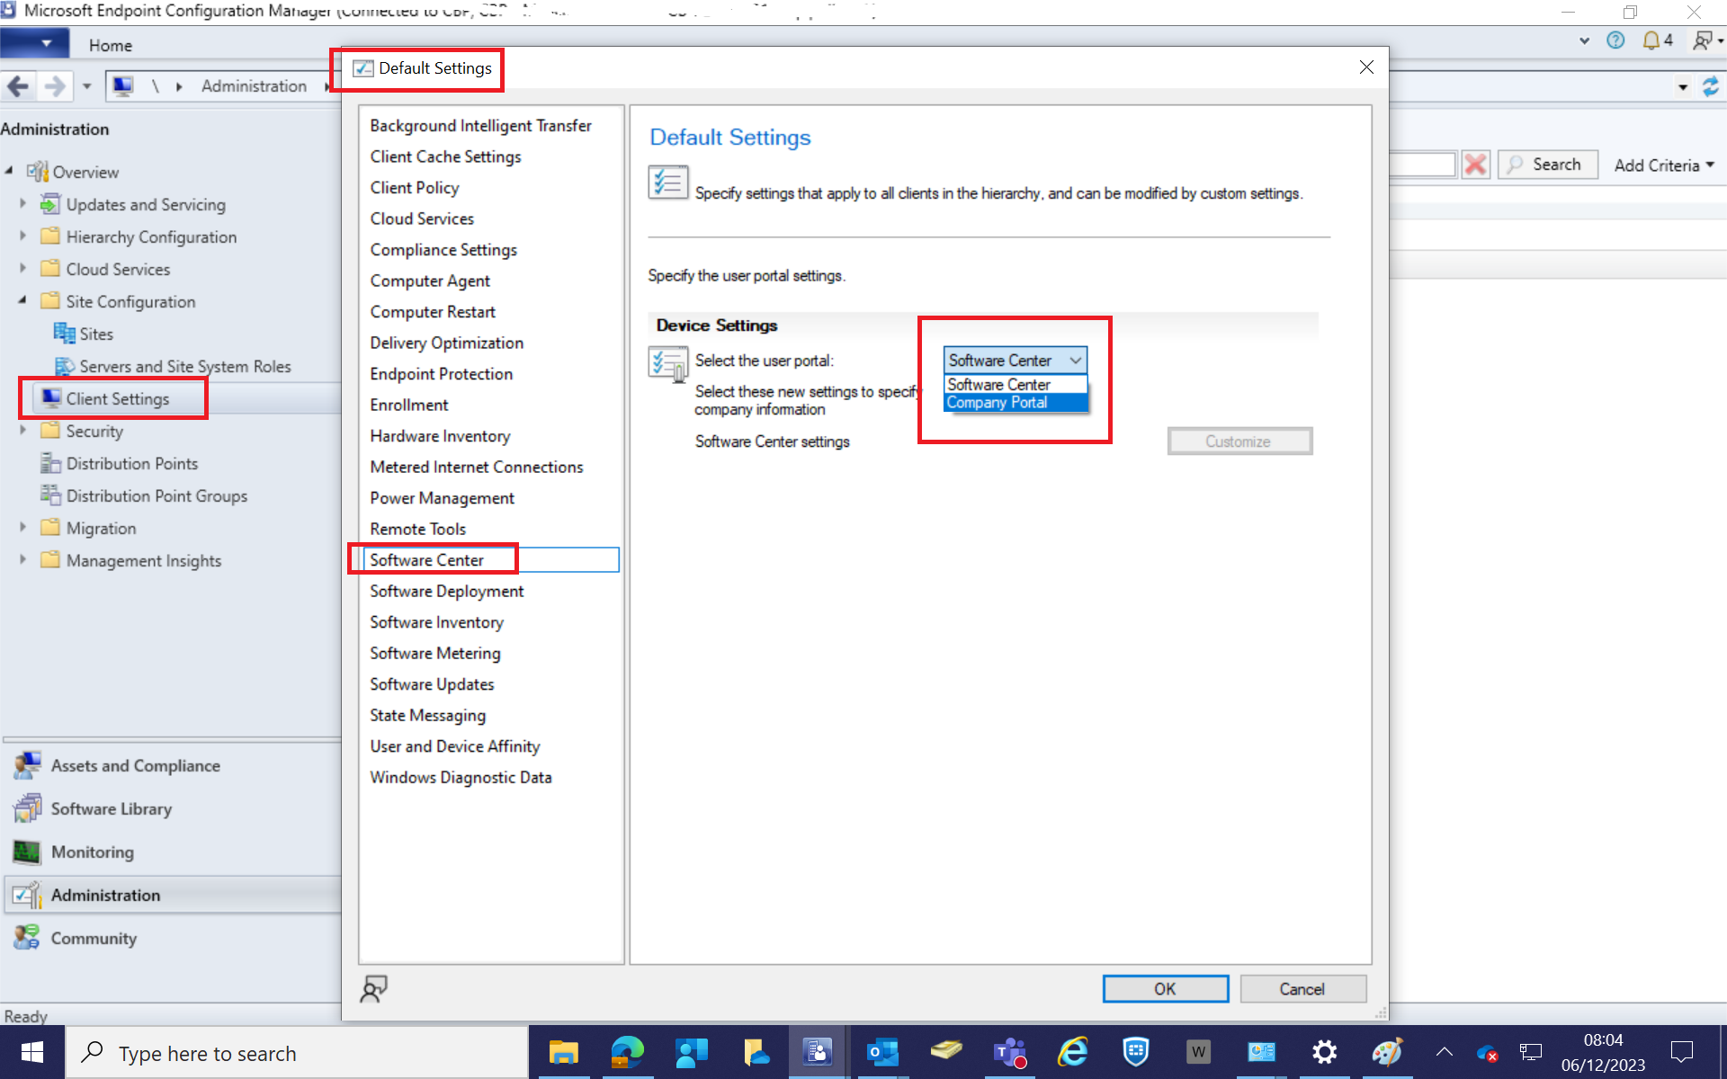
Task: Open Hardware Inventory settings
Action: coord(440,436)
